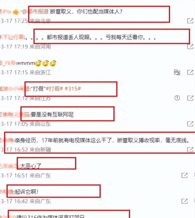195x218 pixels.
Task: Open the @都市报道 mention
Action: tap(35, 12)
